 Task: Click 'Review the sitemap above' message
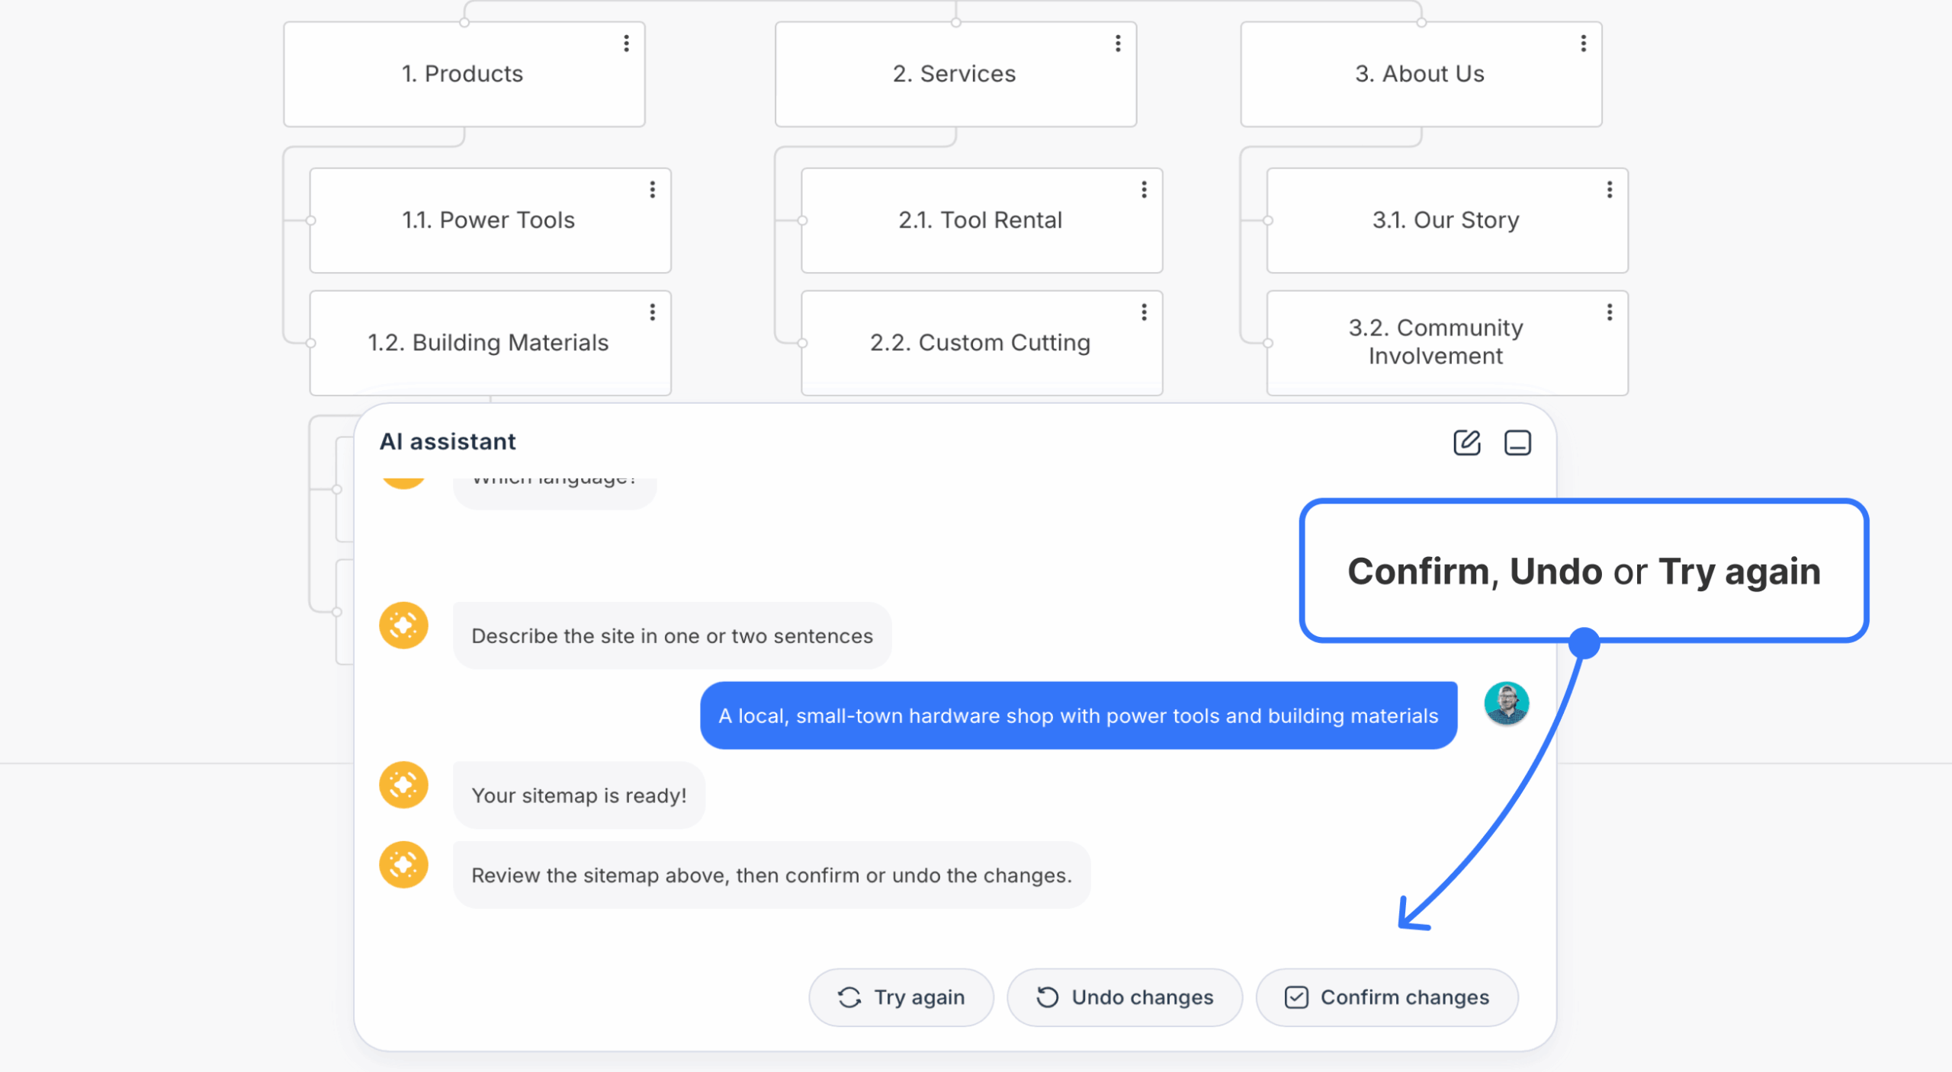pyautogui.click(x=772, y=875)
